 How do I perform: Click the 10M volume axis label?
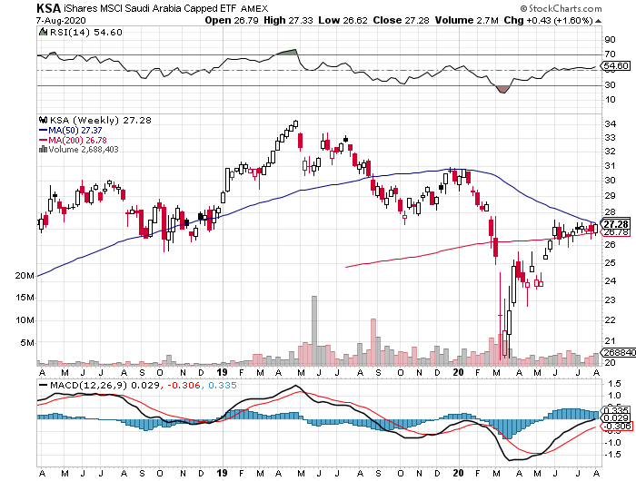pyautogui.click(x=25, y=320)
